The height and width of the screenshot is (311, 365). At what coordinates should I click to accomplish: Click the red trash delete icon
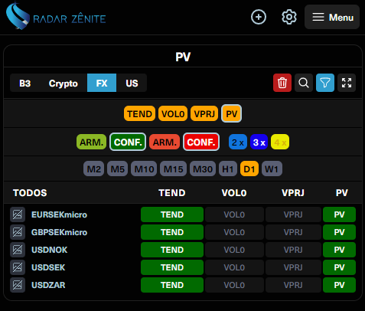tap(282, 83)
